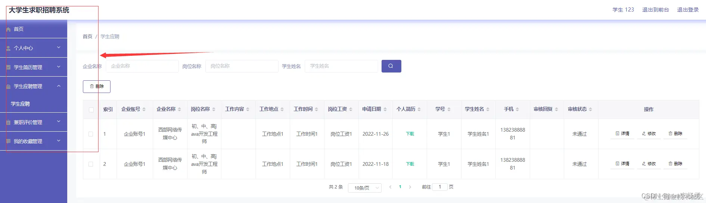The image size is (706, 203).
Task: Sort by 企业账号 column arrows
Action: (x=144, y=109)
